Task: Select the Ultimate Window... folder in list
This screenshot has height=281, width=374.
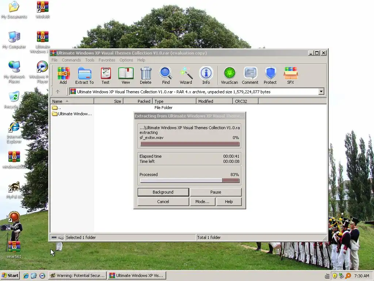Action: [x=72, y=114]
